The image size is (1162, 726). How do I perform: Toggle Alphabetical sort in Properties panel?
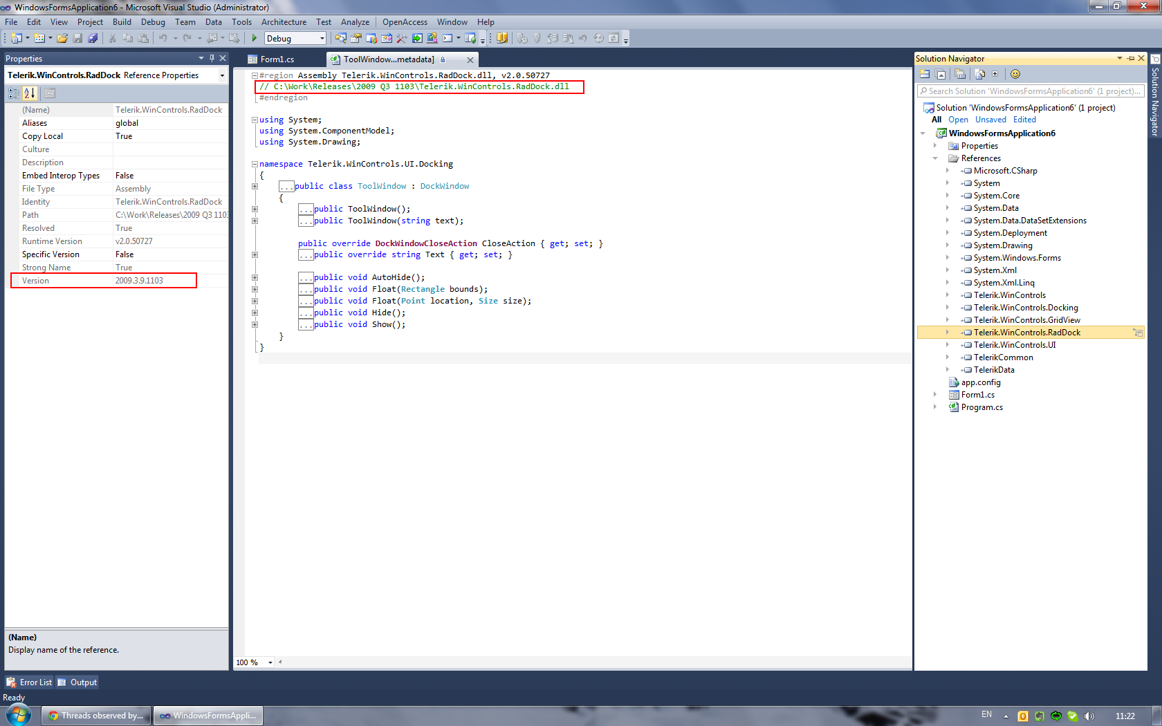[30, 93]
